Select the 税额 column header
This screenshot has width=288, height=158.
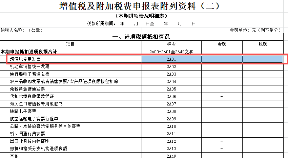(x=263, y=44)
